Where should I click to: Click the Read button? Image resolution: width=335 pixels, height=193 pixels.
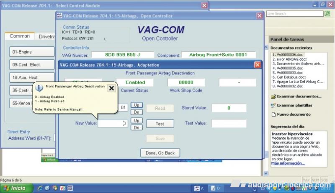click(160, 108)
